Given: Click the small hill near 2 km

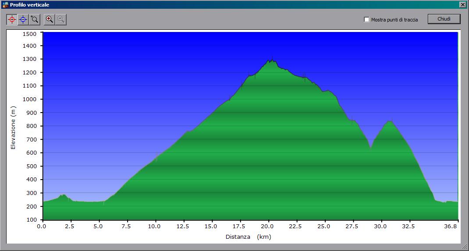Looking at the screenshot, I should [x=64, y=195].
